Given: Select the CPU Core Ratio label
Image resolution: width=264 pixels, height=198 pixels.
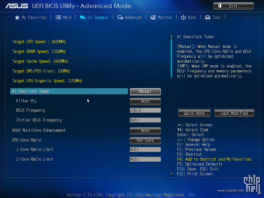Looking at the screenshot, I should coord(27,140).
